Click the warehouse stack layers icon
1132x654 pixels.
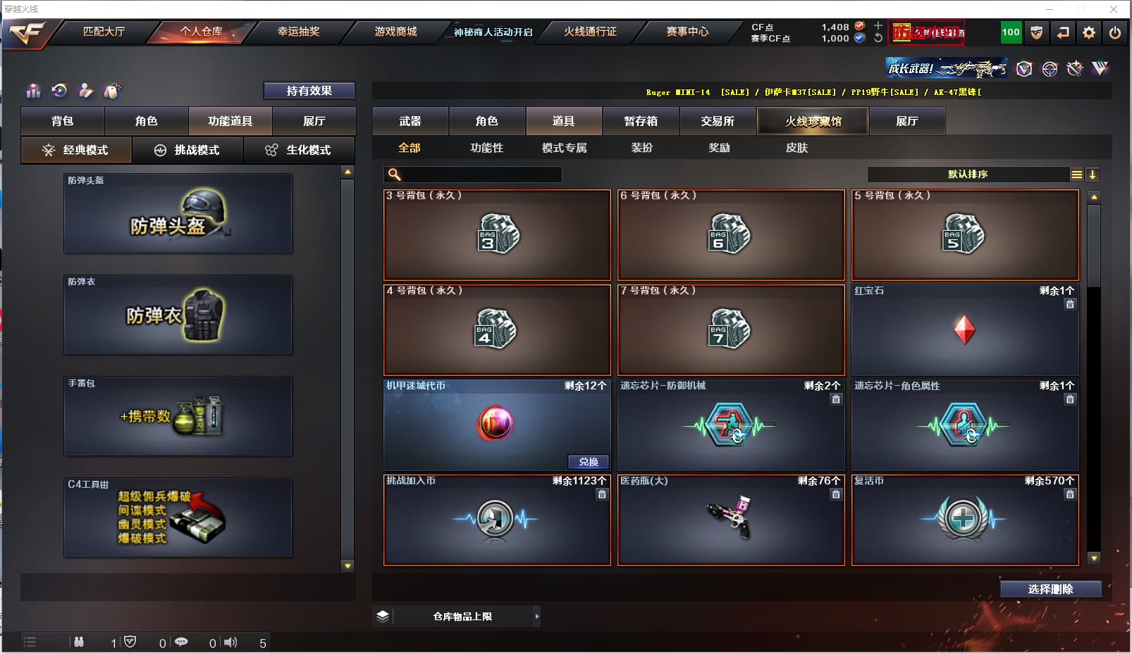point(383,616)
